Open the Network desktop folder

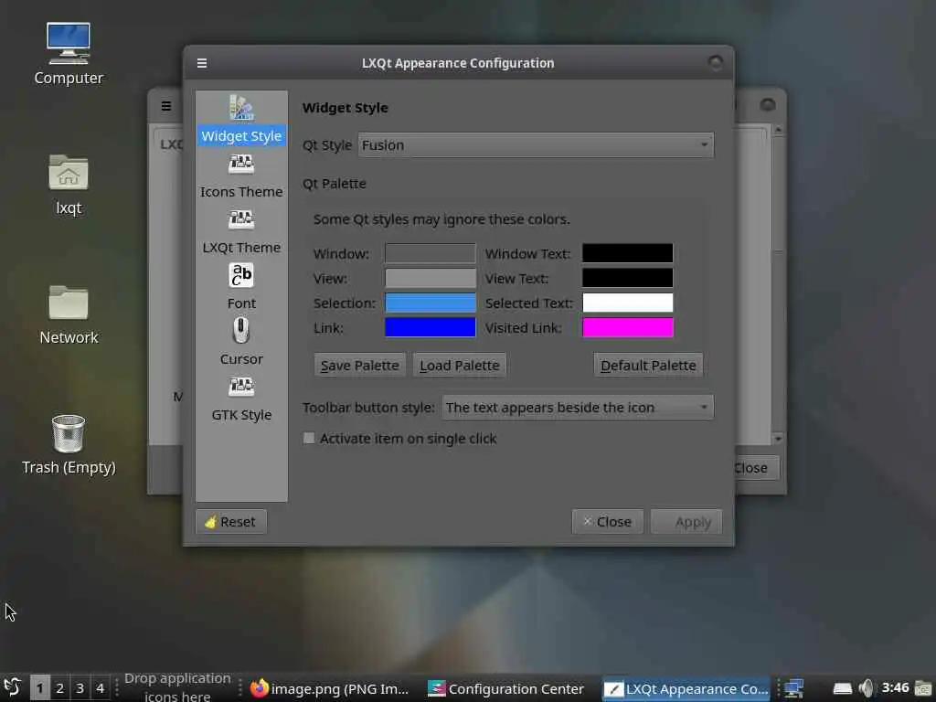point(69,314)
